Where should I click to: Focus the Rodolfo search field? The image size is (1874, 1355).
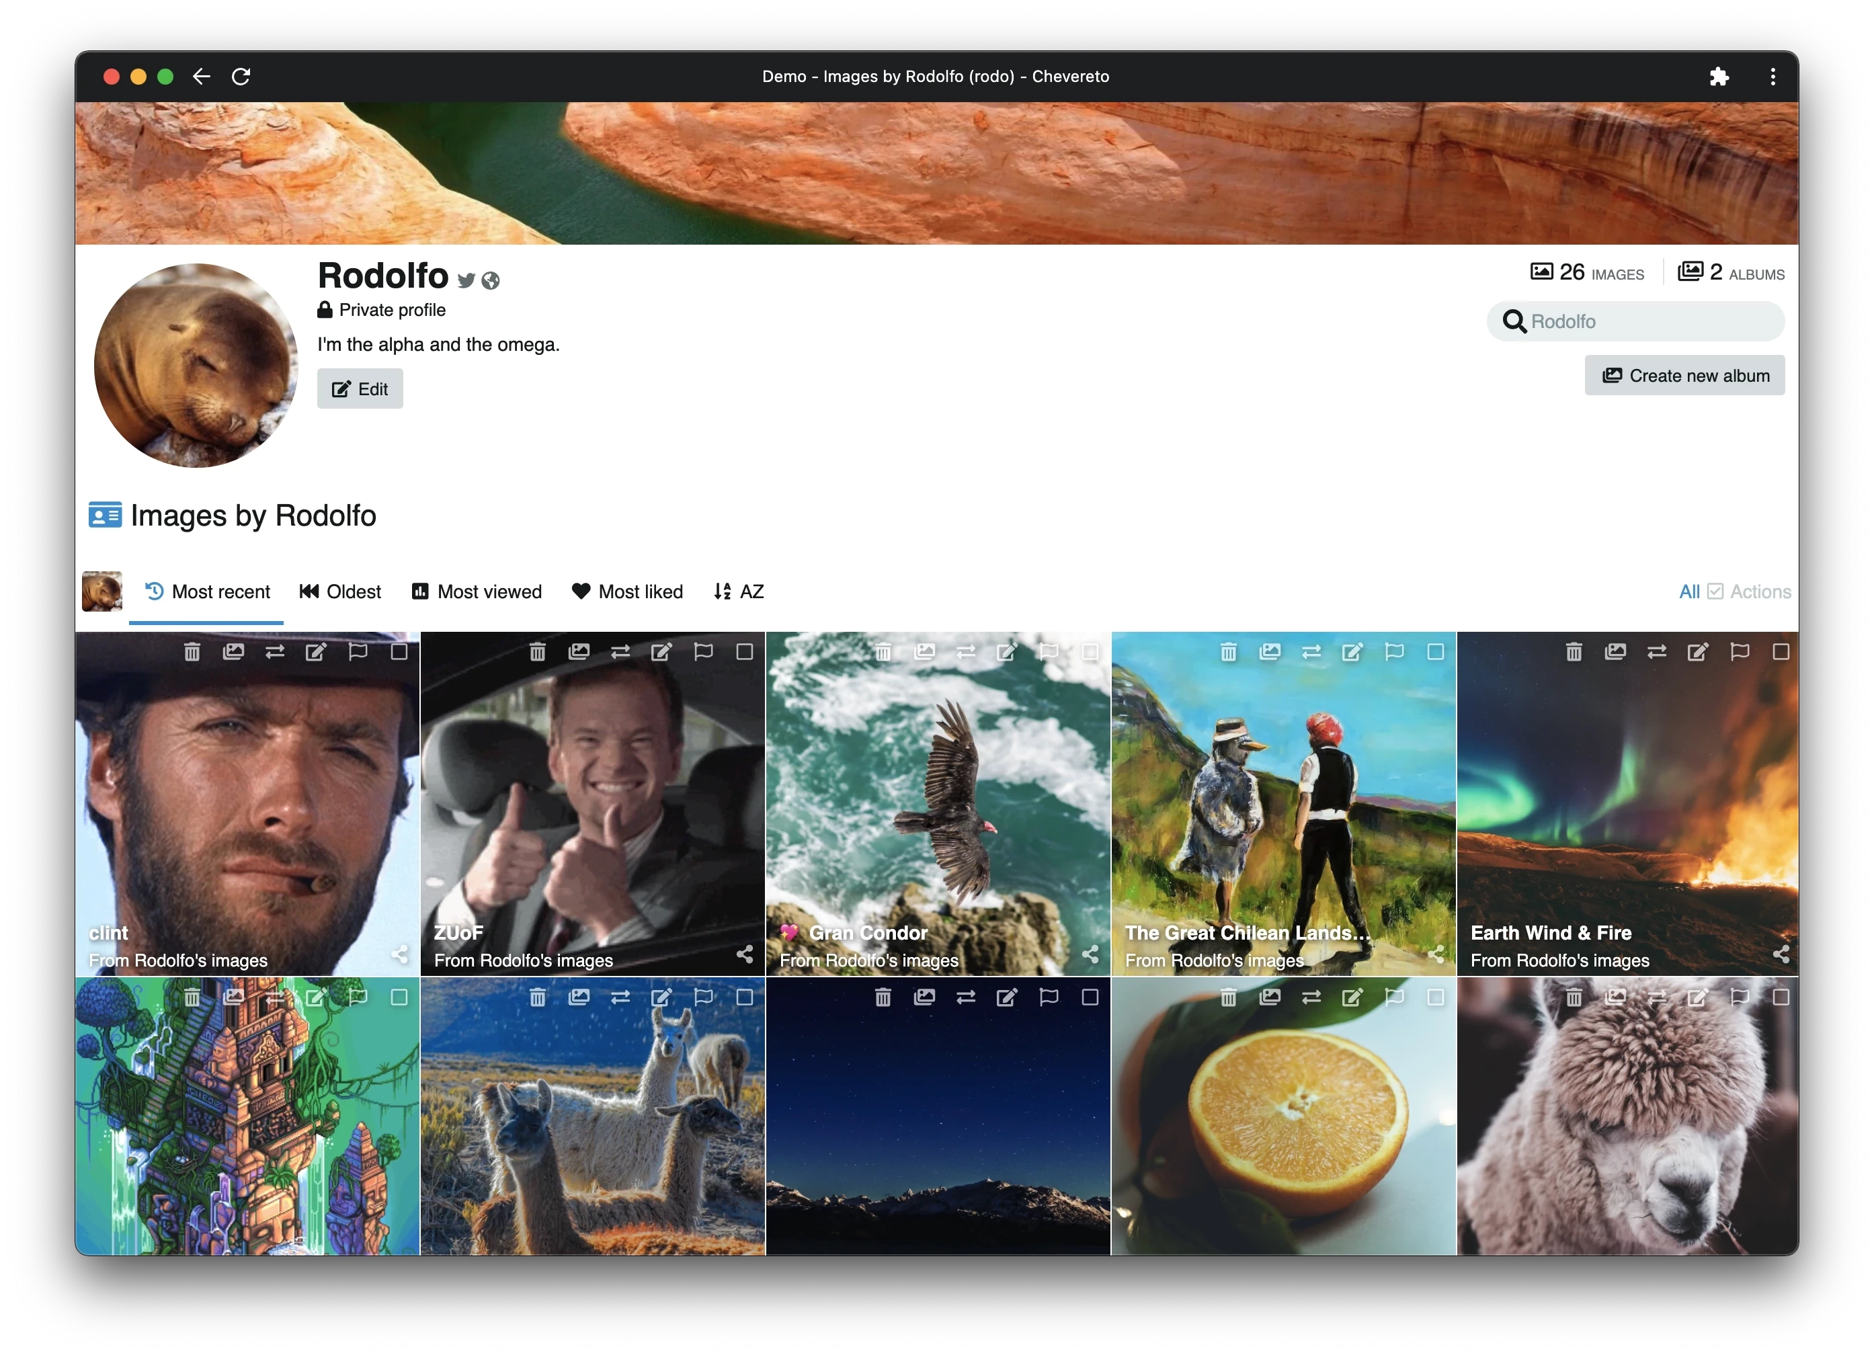tap(1635, 321)
